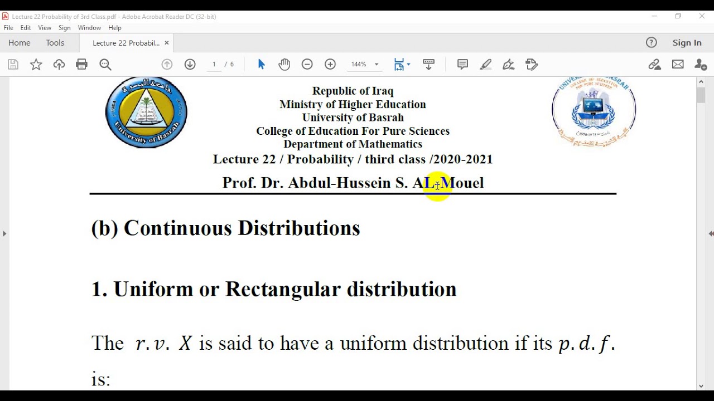The width and height of the screenshot is (714, 401).
Task: Open the Sign menu
Action: click(65, 28)
